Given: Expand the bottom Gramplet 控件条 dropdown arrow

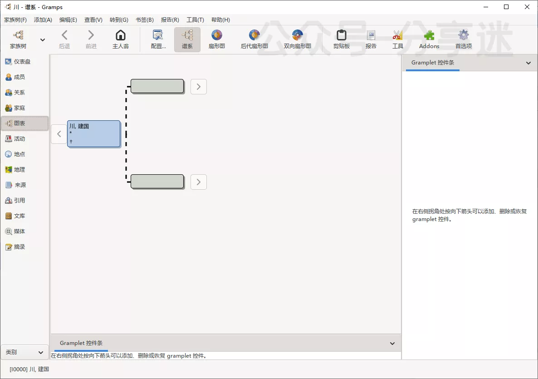Looking at the screenshot, I should click(x=392, y=344).
